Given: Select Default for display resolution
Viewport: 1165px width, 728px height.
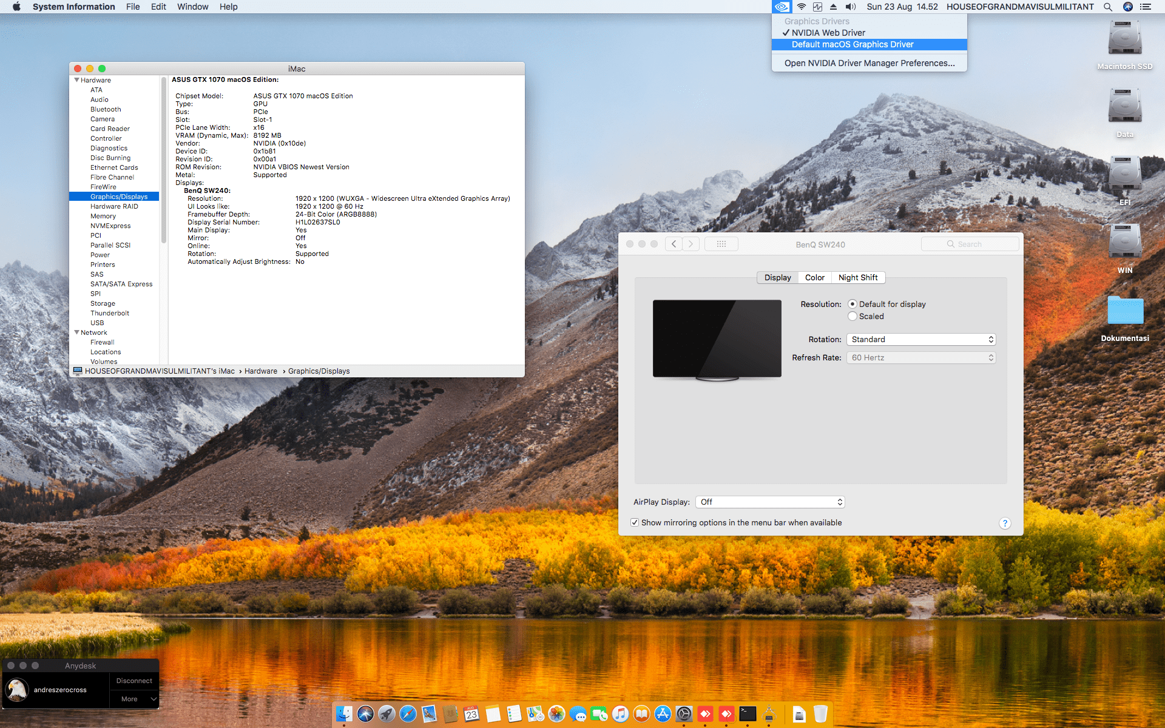Looking at the screenshot, I should pos(853,304).
